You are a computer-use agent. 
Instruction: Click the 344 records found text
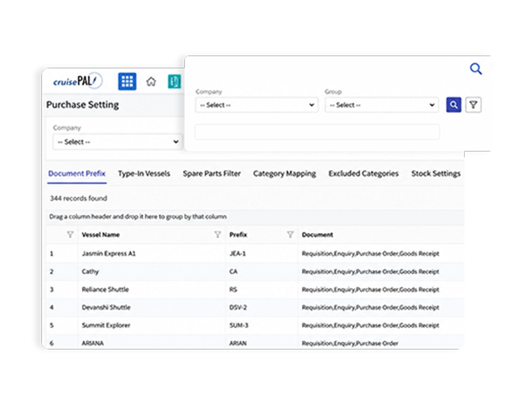click(x=78, y=198)
